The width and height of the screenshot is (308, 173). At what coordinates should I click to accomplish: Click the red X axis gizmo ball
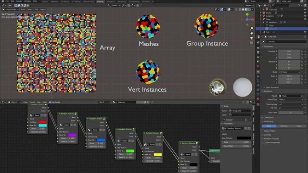[x=252, y=20]
